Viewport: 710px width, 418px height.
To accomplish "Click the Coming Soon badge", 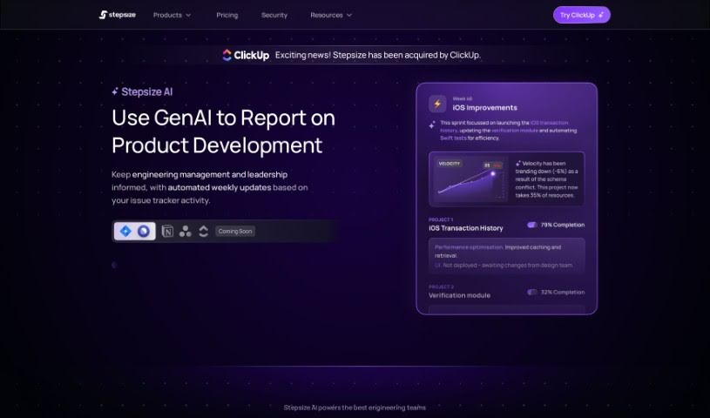I will (x=234, y=232).
